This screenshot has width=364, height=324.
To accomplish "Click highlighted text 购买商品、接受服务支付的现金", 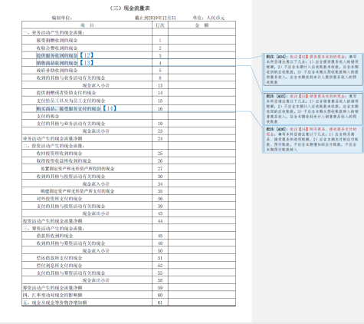I will point(68,109).
